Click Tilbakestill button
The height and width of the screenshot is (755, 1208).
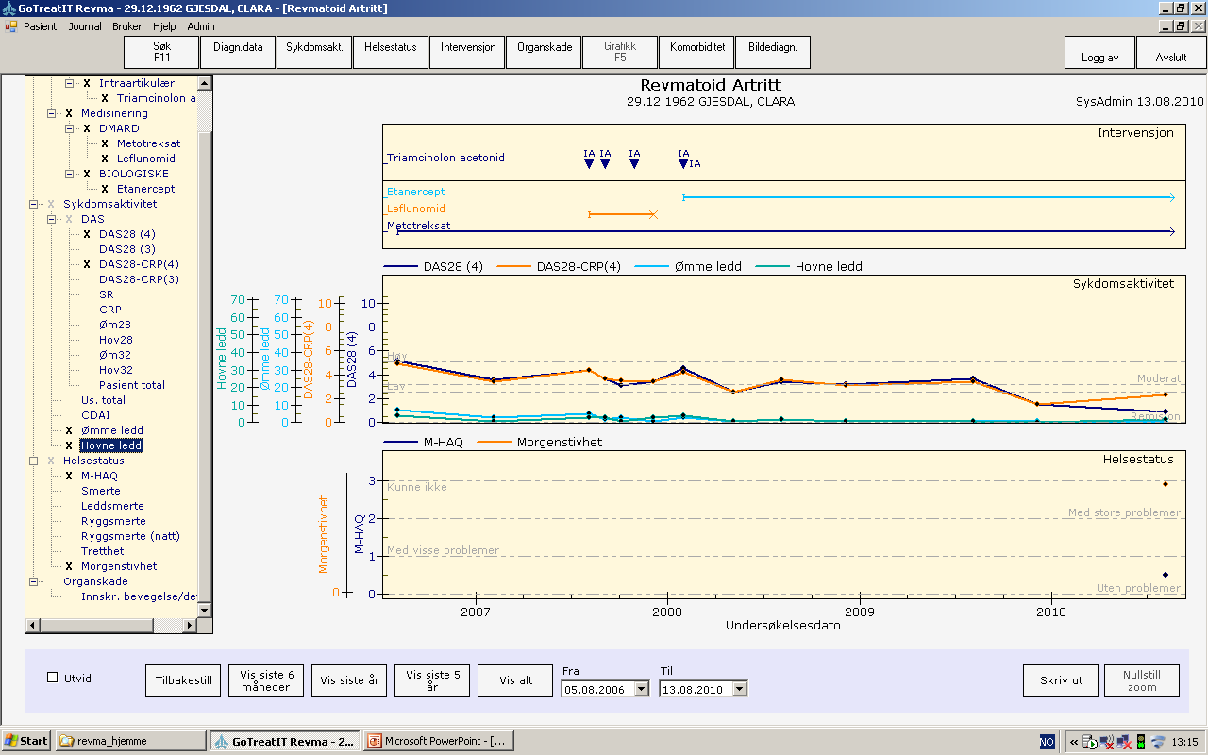(x=183, y=680)
